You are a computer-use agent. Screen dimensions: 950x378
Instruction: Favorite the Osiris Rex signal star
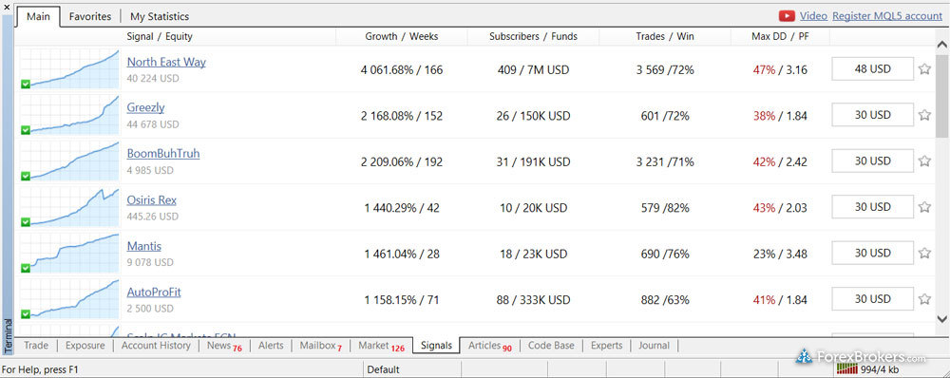click(924, 207)
